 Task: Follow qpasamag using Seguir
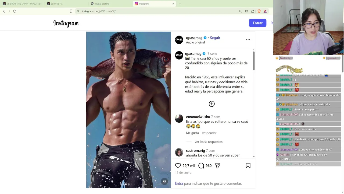click(x=215, y=38)
